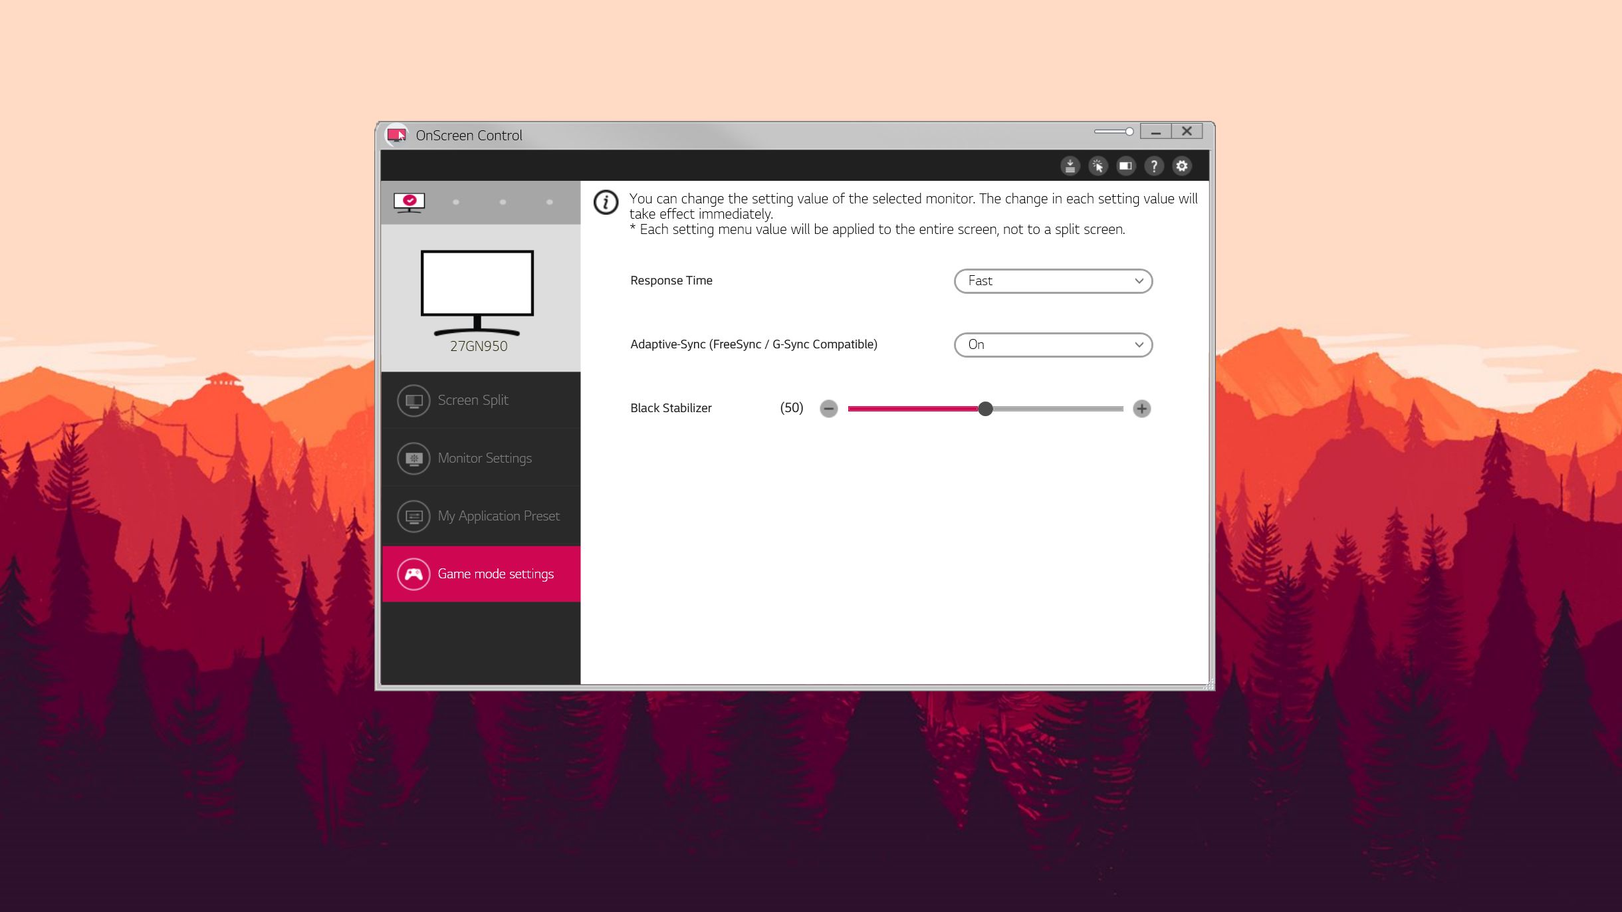Select the first monitor with checkmark icon
Viewport: 1622px width, 912px height.
[x=409, y=202]
